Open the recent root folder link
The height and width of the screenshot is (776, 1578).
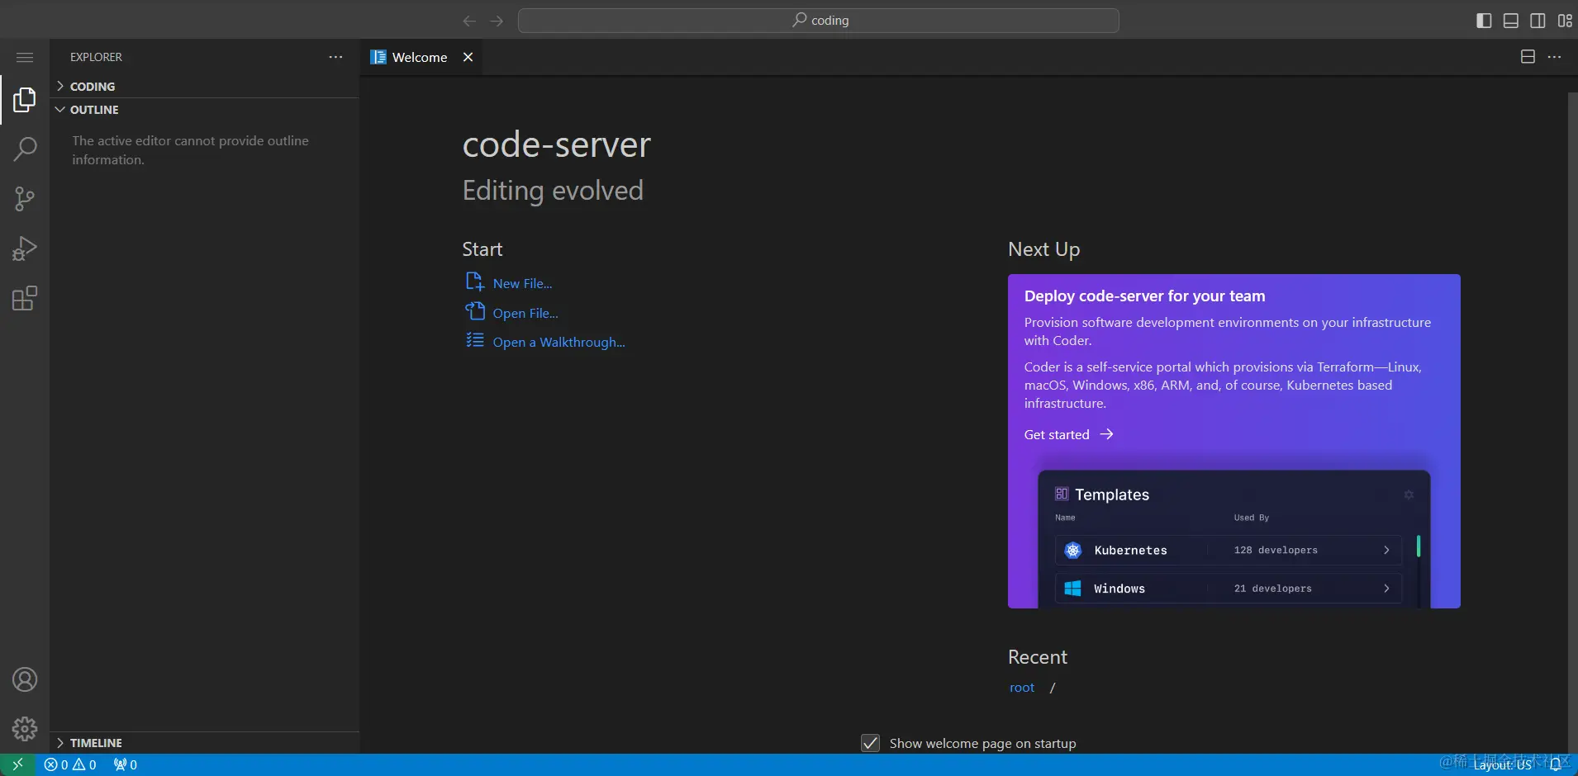coord(1022,688)
